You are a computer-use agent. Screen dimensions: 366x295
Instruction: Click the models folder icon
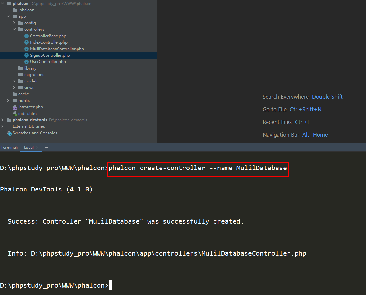(21, 81)
